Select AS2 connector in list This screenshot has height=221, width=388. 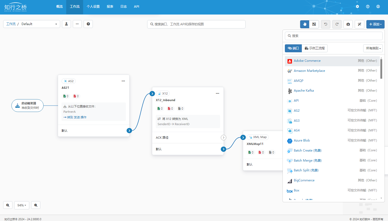pyautogui.click(x=332, y=111)
